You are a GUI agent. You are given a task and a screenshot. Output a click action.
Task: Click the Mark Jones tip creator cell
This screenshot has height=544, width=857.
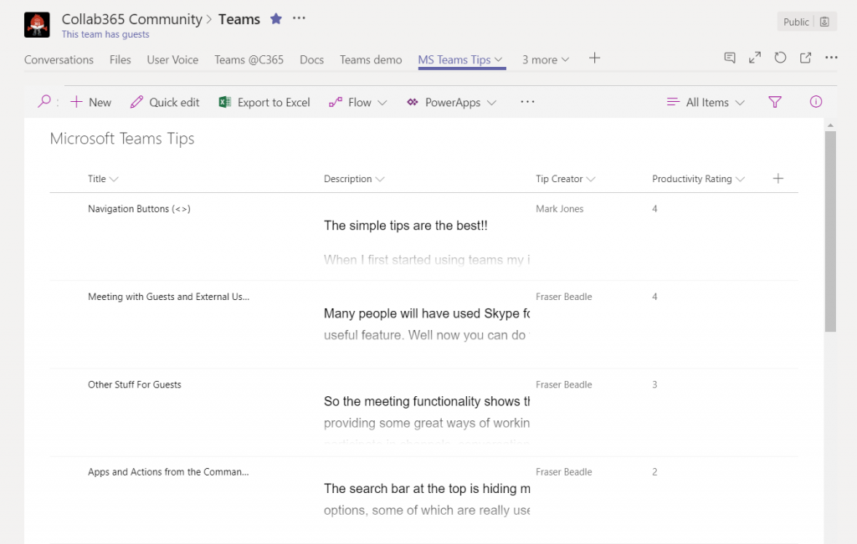(559, 209)
